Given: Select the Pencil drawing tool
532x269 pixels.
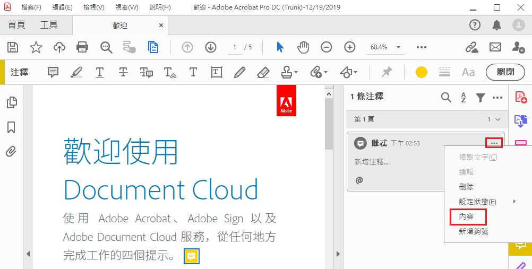Looking at the screenshot, I should pyautogui.click(x=239, y=72).
